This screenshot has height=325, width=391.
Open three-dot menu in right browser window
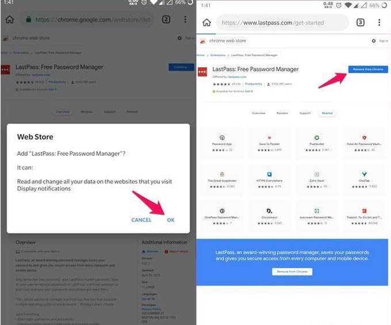point(379,22)
